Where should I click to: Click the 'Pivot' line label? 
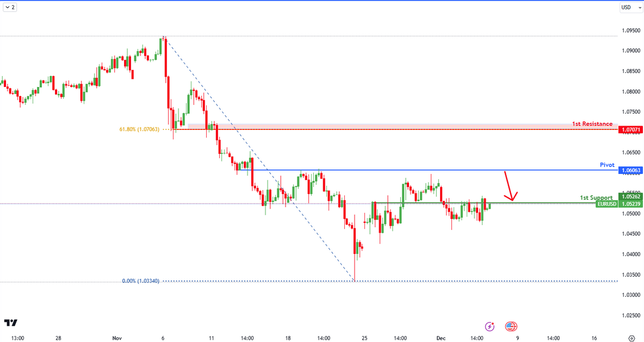(607, 165)
